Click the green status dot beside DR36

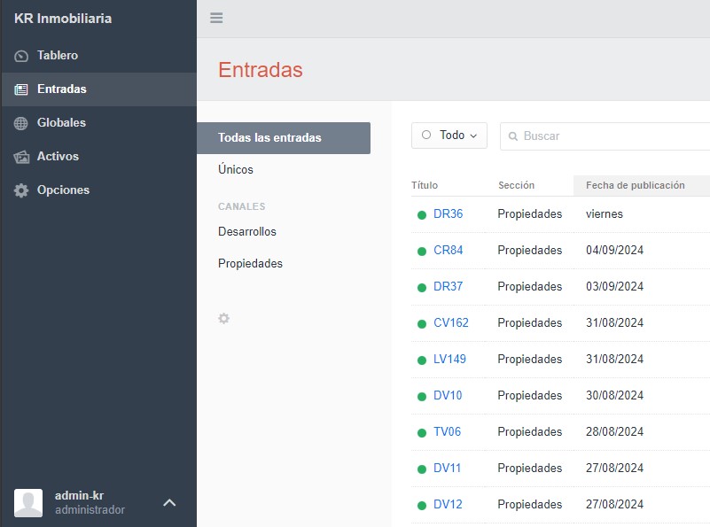pos(422,214)
